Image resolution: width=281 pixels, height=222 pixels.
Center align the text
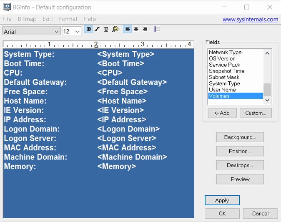(x=136, y=29)
